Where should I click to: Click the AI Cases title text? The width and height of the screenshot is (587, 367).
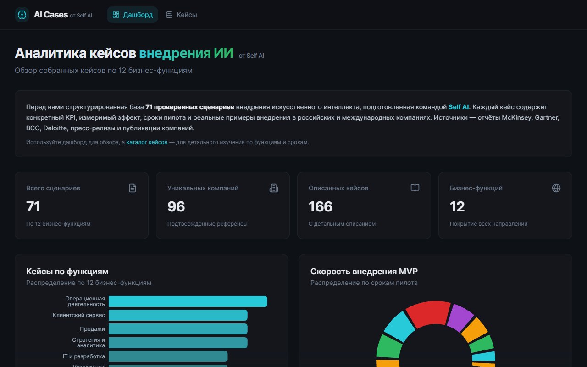pyautogui.click(x=51, y=15)
